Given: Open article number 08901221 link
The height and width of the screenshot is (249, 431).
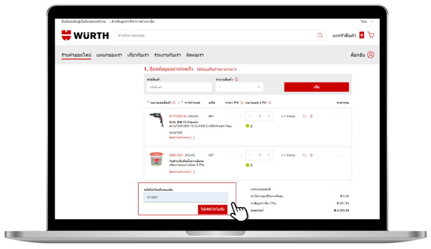Looking at the screenshot, I should pos(176,155).
